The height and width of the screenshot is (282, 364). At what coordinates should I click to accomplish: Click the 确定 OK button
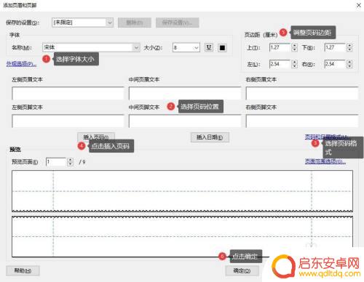pyautogui.click(x=242, y=270)
